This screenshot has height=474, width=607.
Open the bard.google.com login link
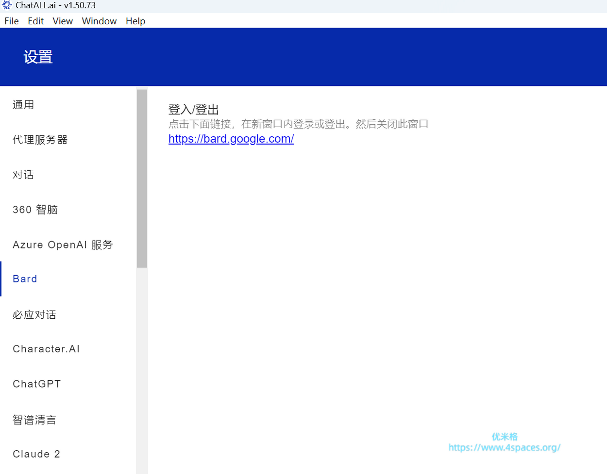pyautogui.click(x=231, y=139)
